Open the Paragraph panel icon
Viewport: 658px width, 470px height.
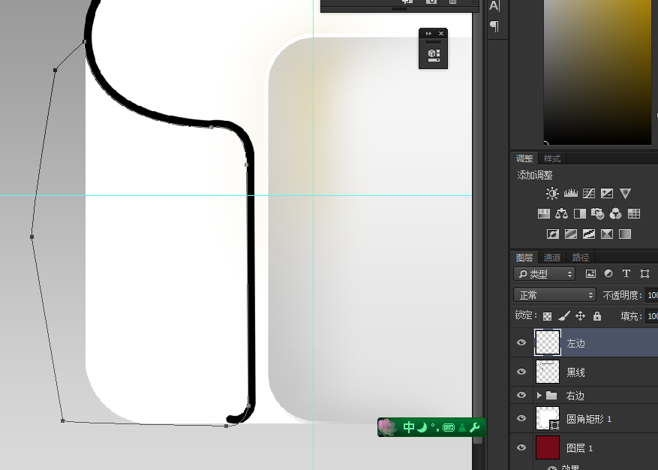point(494,26)
